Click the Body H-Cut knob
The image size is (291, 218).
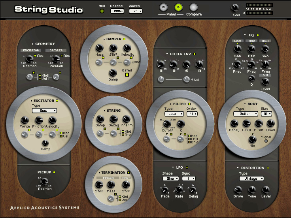[x=259, y=124]
